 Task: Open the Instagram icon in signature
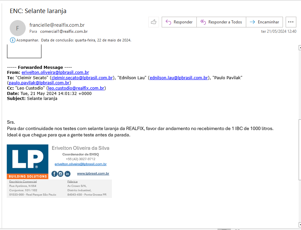(x=60, y=174)
